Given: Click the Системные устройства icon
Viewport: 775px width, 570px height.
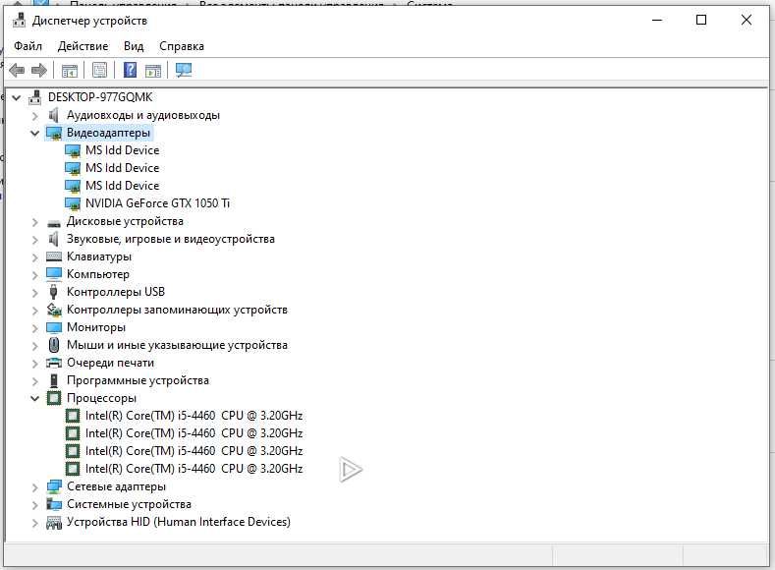Looking at the screenshot, I should click(x=54, y=504).
